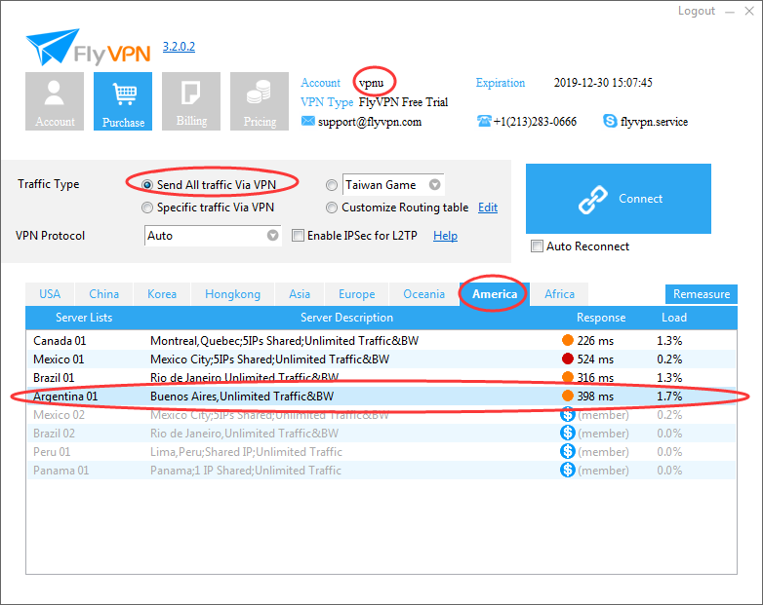Viewport: 763px width, 605px height.
Task: Click the Logout link
Action: click(697, 11)
